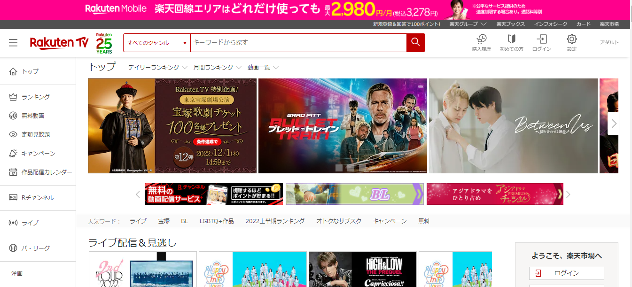Screen dimensions: 632x287
Task: Open the ログイン person icon
Action: (x=542, y=42)
